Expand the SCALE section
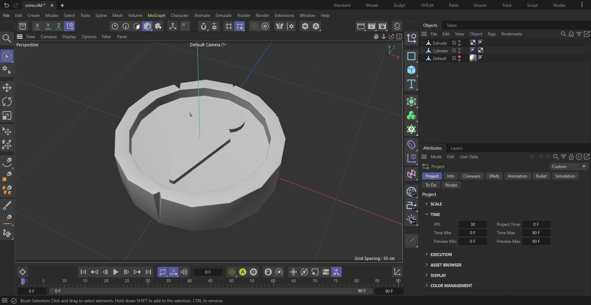The height and width of the screenshot is (305, 591). 436,204
